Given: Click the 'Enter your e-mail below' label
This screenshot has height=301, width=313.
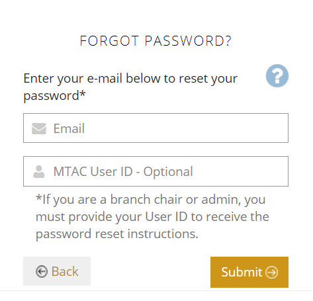Looking at the screenshot, I should (x=130, y=87).
